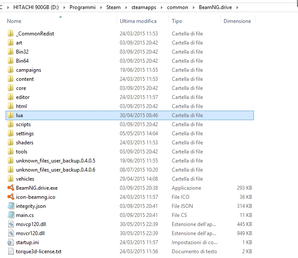Click the torque3d-license.txt file icon

[11, 252]
